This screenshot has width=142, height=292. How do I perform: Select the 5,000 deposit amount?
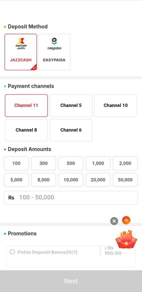click(x=16, y=180)
